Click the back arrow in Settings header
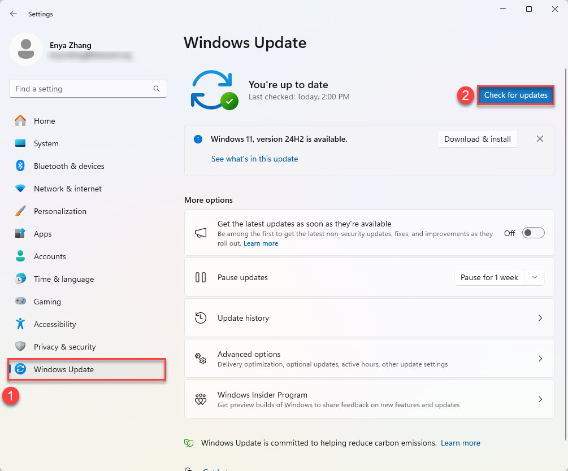Image resolution: width=568 pixels, height=471 pixels. [x=14, y=14]
